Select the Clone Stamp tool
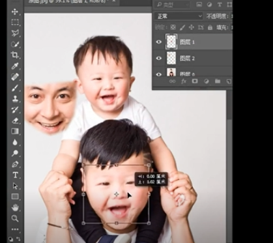 [15, 99]
